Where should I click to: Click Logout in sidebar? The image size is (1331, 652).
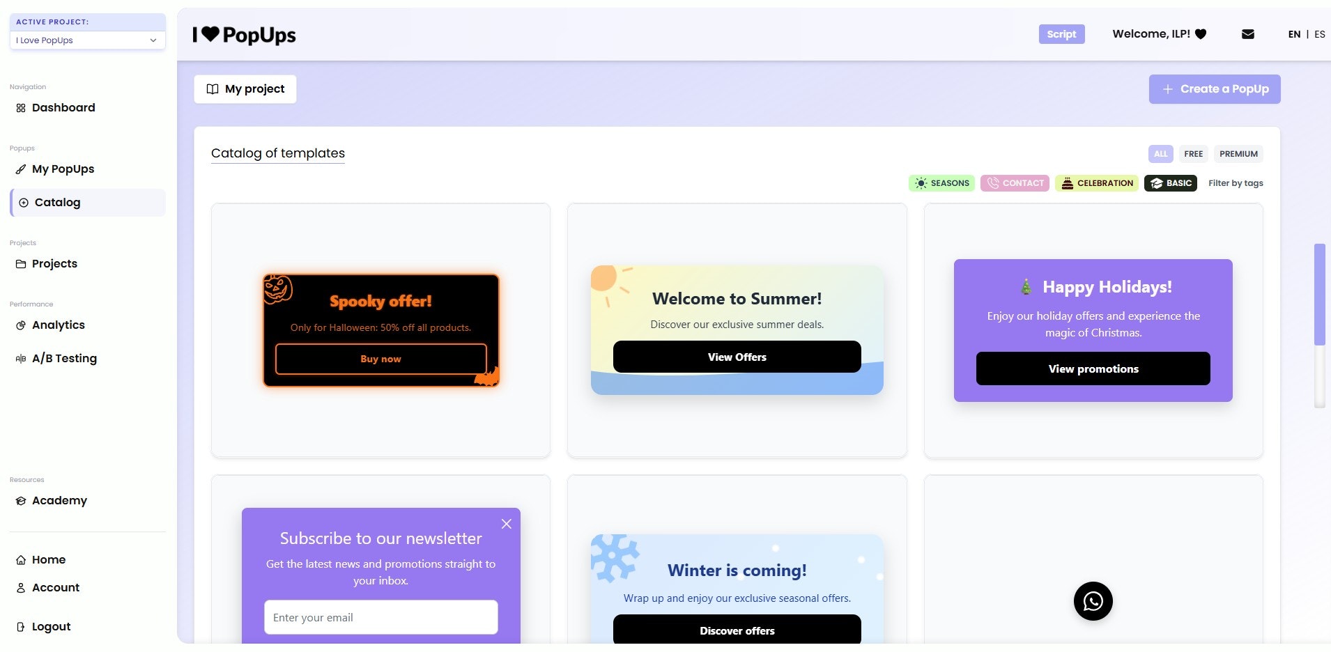coord(51,627)
